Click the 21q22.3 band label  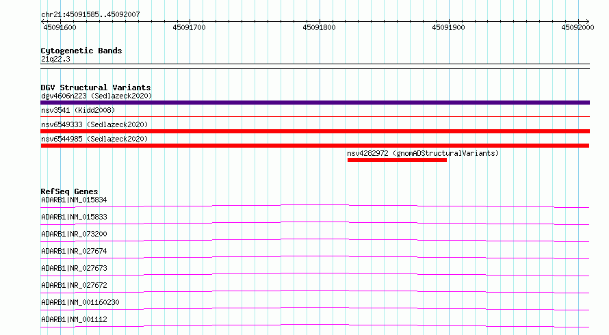tap(55, 59)
